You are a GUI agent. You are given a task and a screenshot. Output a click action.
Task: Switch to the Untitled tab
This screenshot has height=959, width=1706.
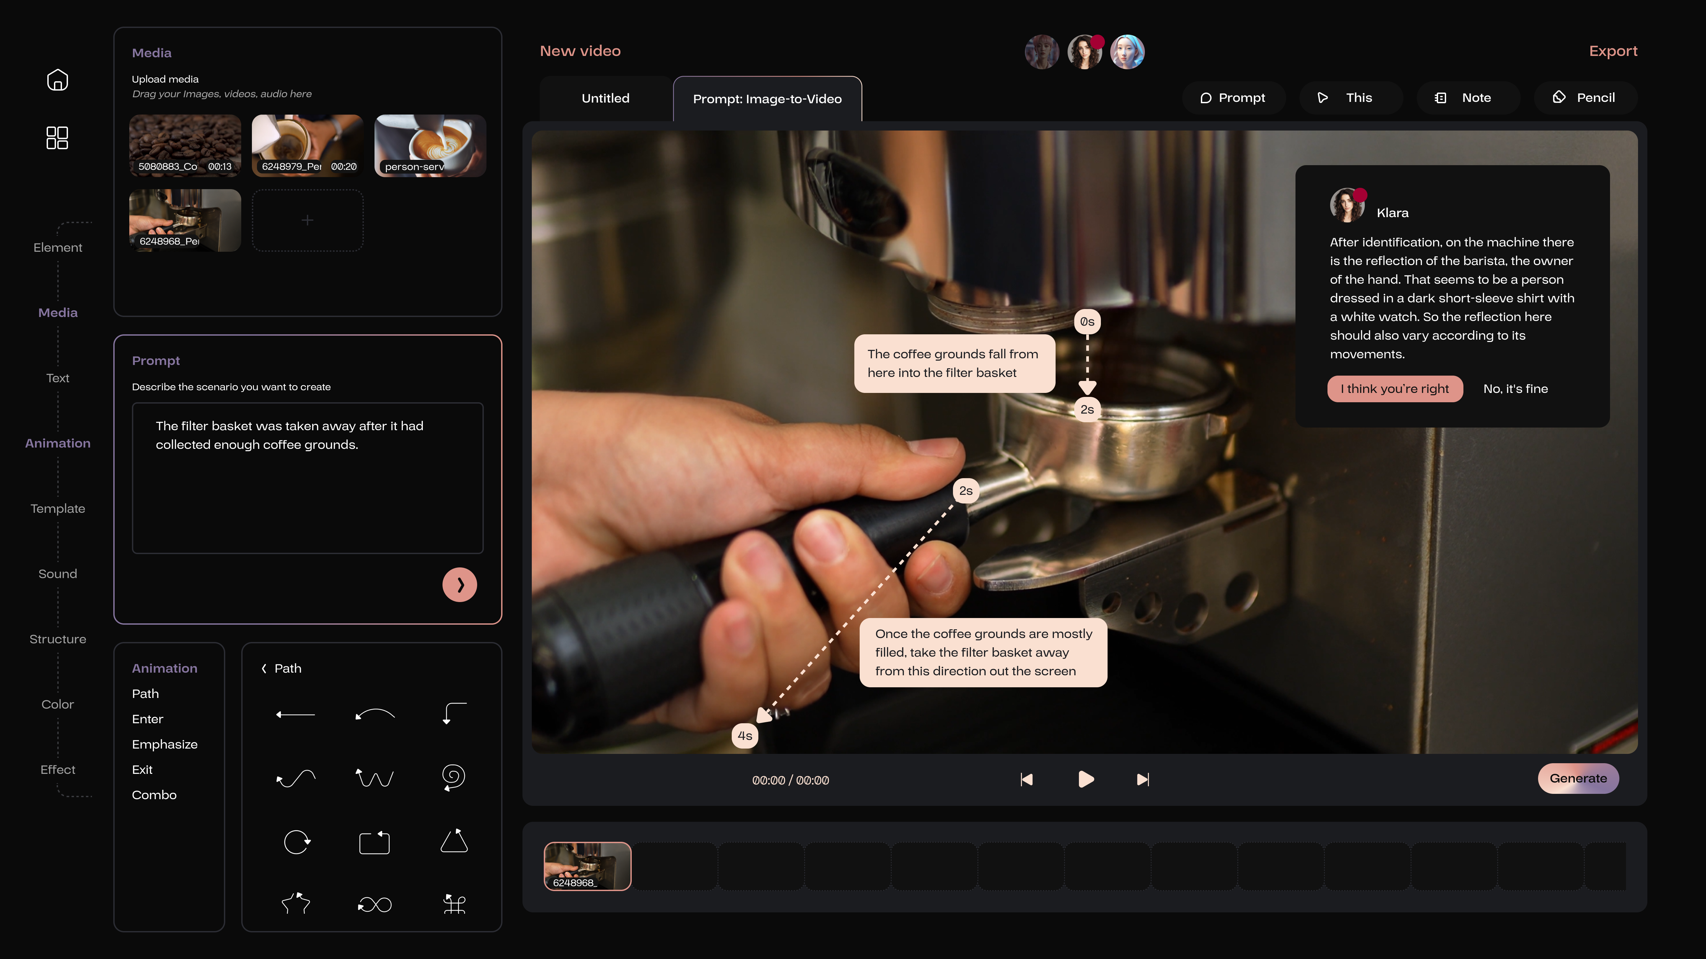tap(605, 99)
